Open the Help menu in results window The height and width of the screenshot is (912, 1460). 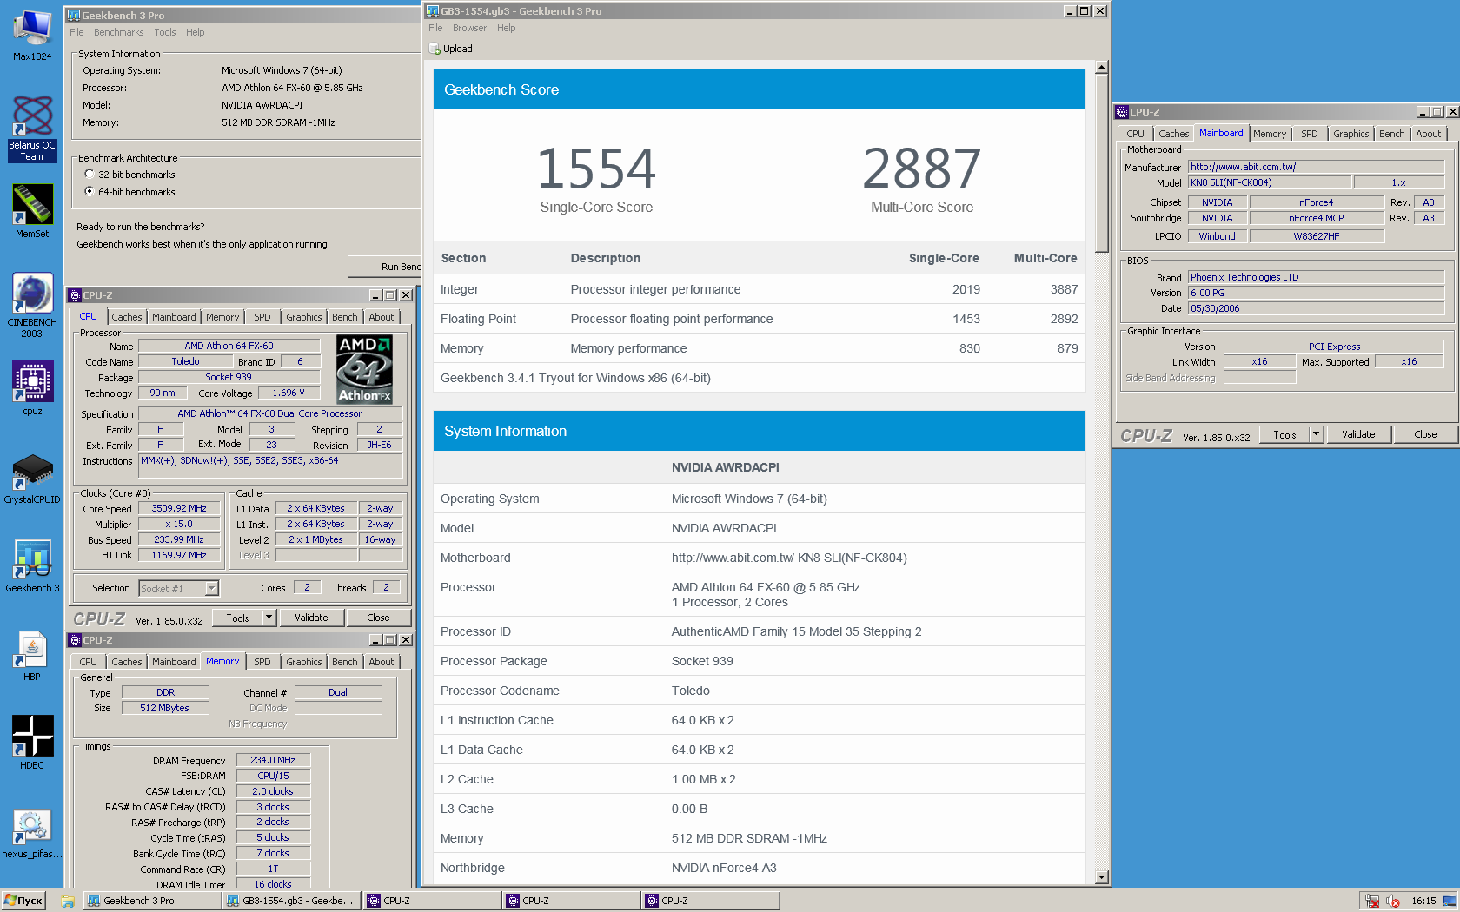coord(506,29)
